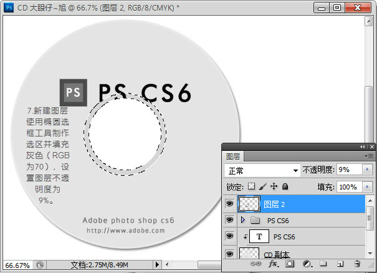Click the zoom percentage field 66.67%
This screenshot has width=377, height=273.
[x=17, y=265]
